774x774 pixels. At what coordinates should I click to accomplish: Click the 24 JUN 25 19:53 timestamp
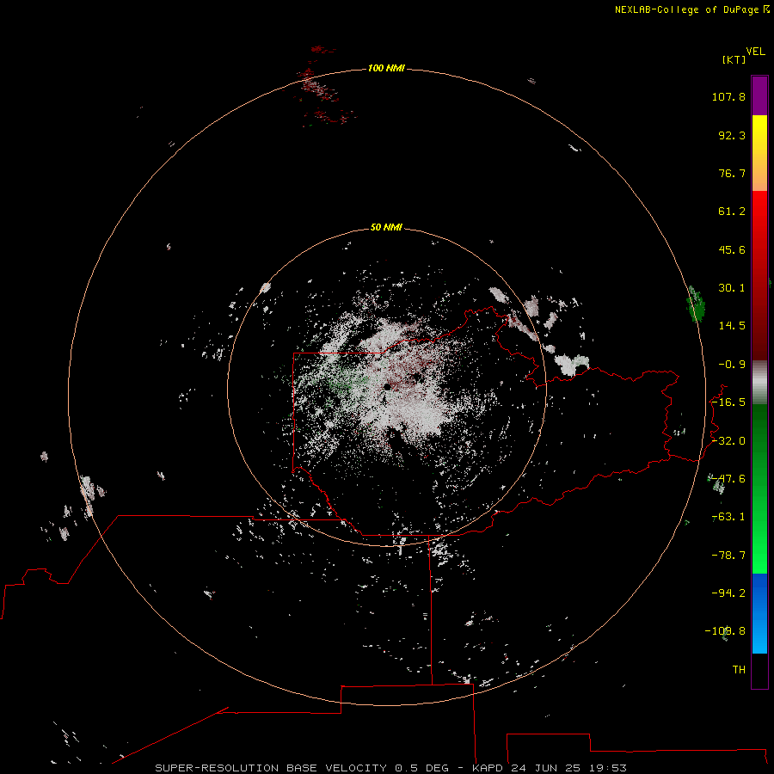point(568,768)
